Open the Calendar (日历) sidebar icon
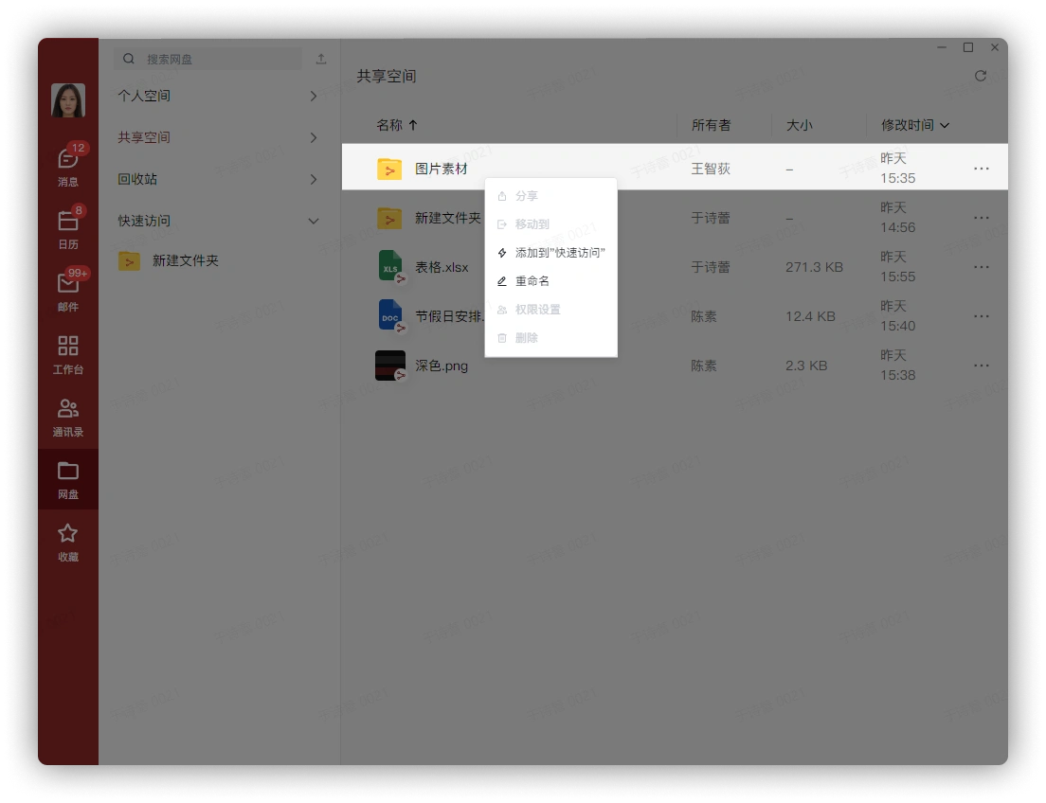The width and height of the screenshot is (1046, 803). (68, 227)
